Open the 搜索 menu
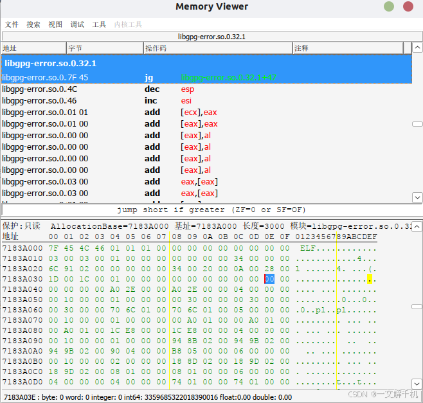Screen dimensions: 423x403 (x=33, y=24)
